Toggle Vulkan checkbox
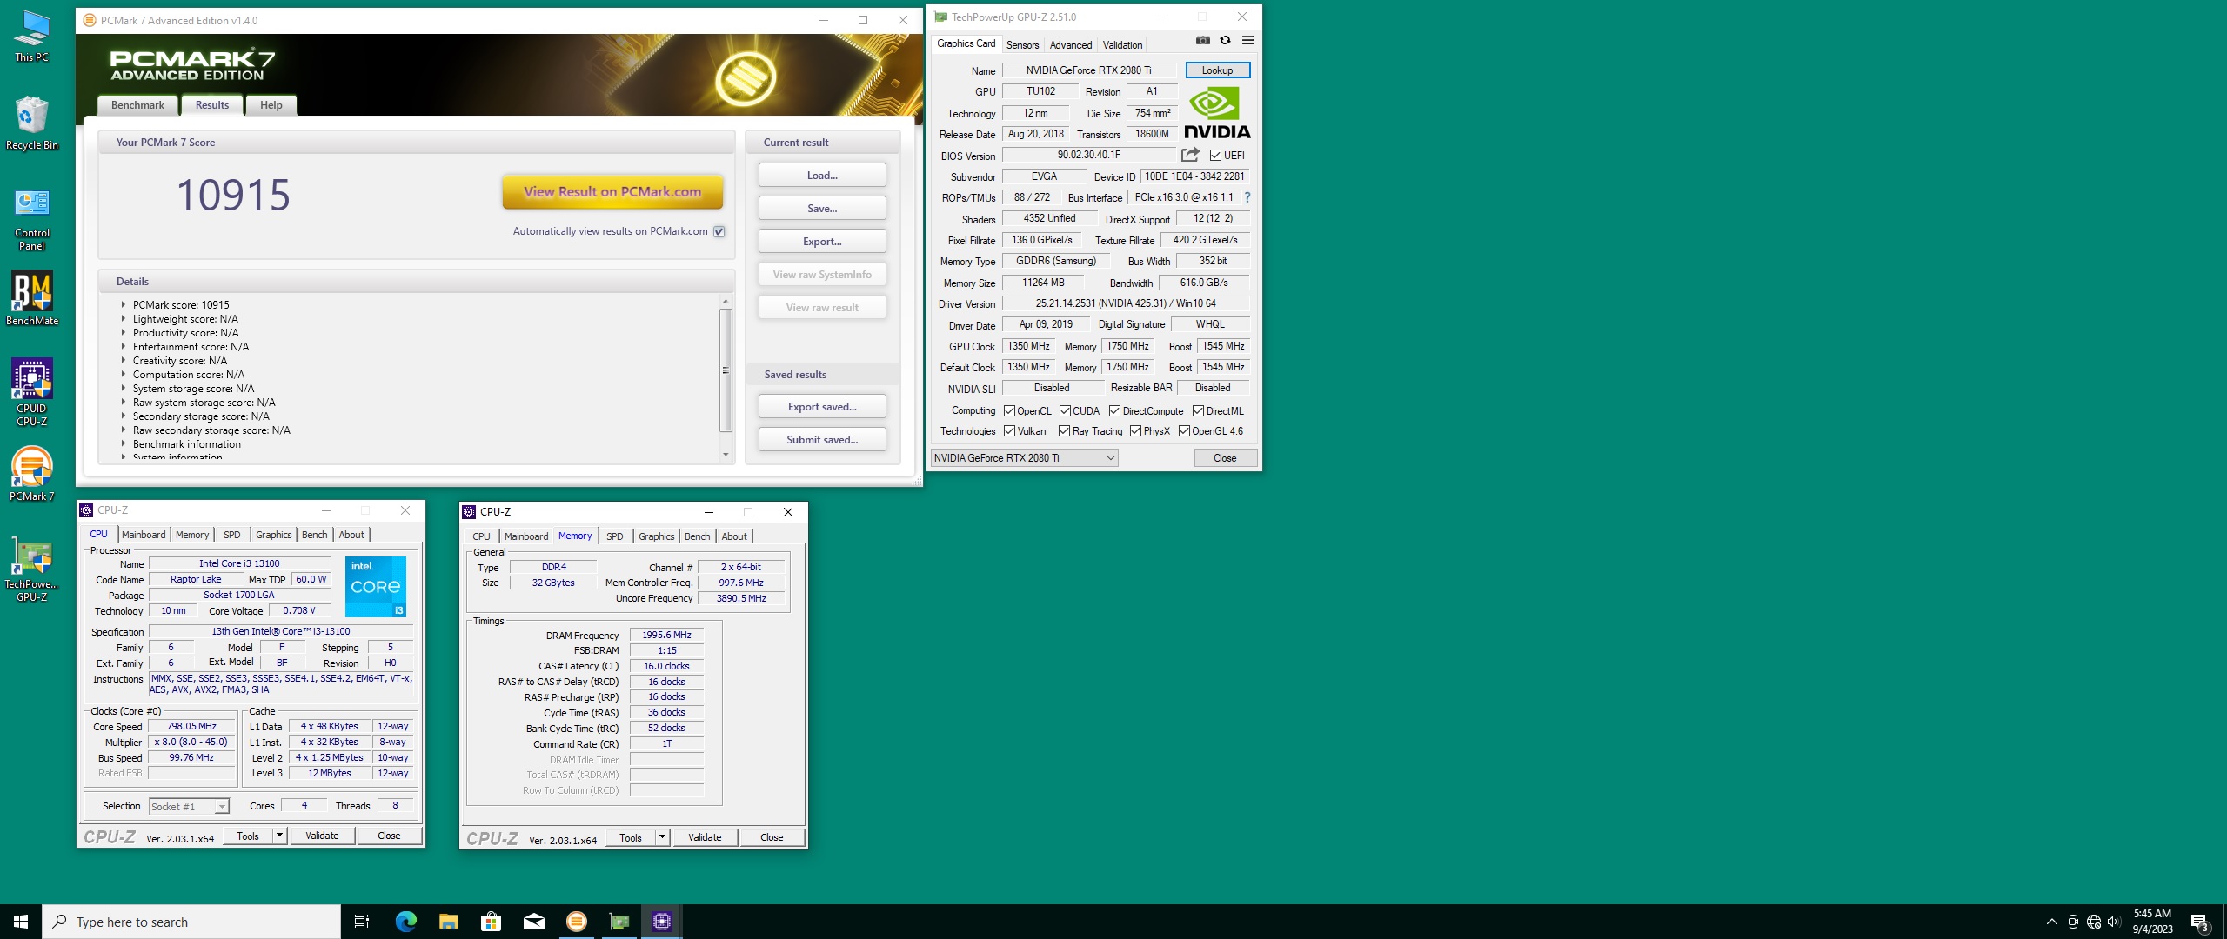Screen dimensions: 2227x939 tap(1009, 431)
